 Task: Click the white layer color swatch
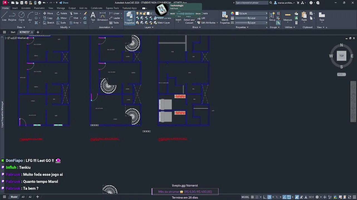click(x=148, y=13)
